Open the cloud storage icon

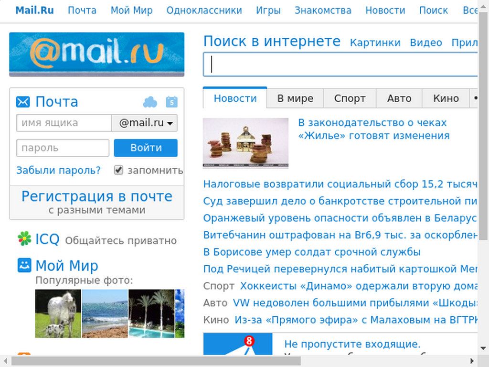150,102
